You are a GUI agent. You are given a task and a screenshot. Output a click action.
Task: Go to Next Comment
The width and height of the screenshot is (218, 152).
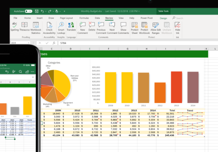coord(112,28)
